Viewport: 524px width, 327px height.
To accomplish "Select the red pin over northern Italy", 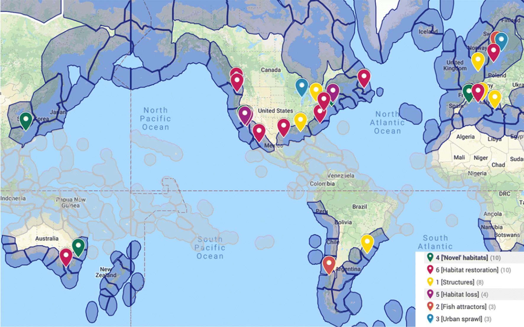I will tap(478, 92).
